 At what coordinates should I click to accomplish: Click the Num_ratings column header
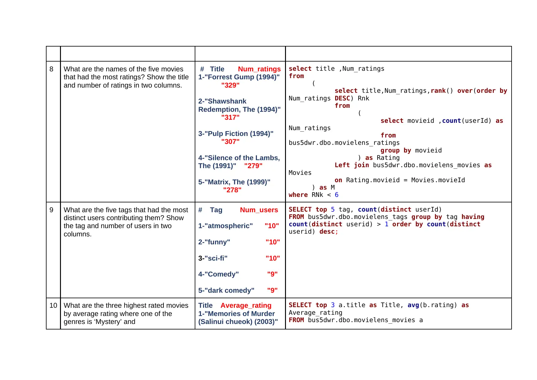[x=259, y=69]
